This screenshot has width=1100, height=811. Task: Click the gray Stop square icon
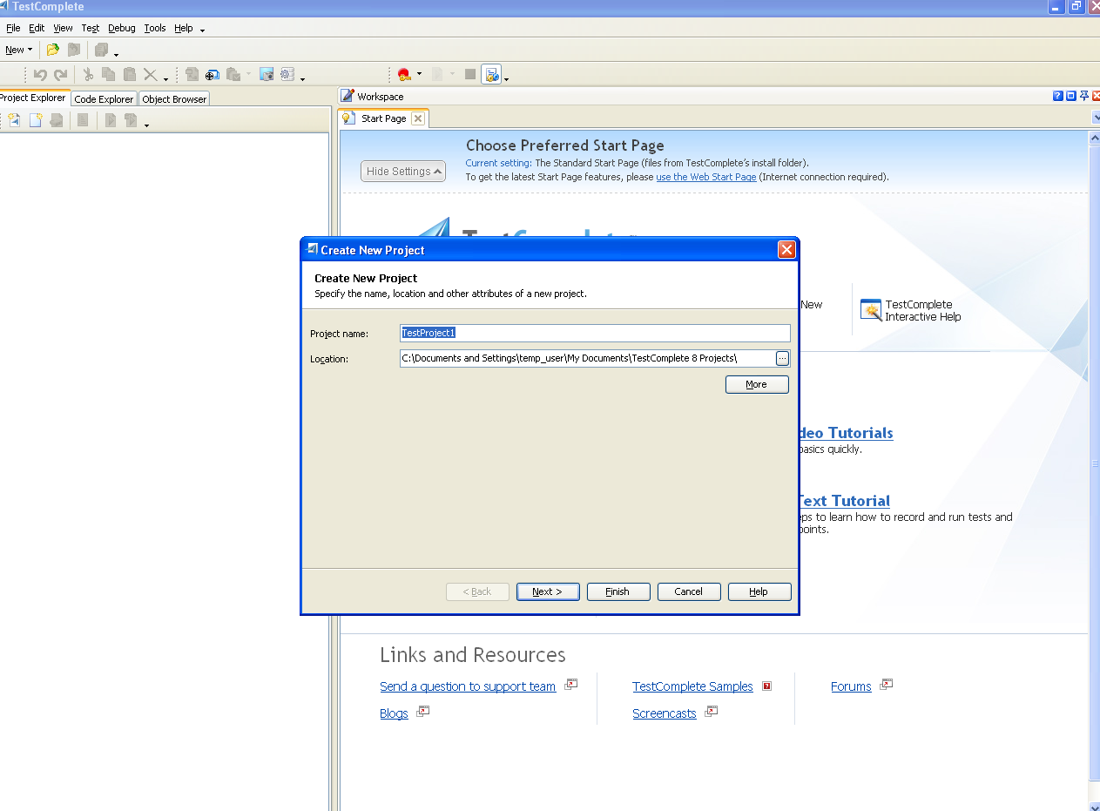(470, 75)
